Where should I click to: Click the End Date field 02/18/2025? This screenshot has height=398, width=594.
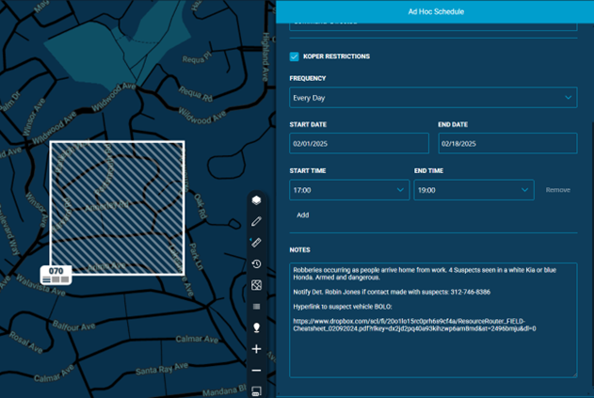pyautogui.click(x=507, y=144)
